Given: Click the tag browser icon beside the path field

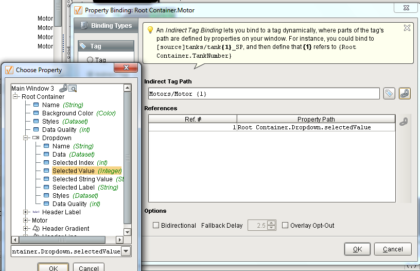Looking at the screenshot, I should (x=390, y=93).
